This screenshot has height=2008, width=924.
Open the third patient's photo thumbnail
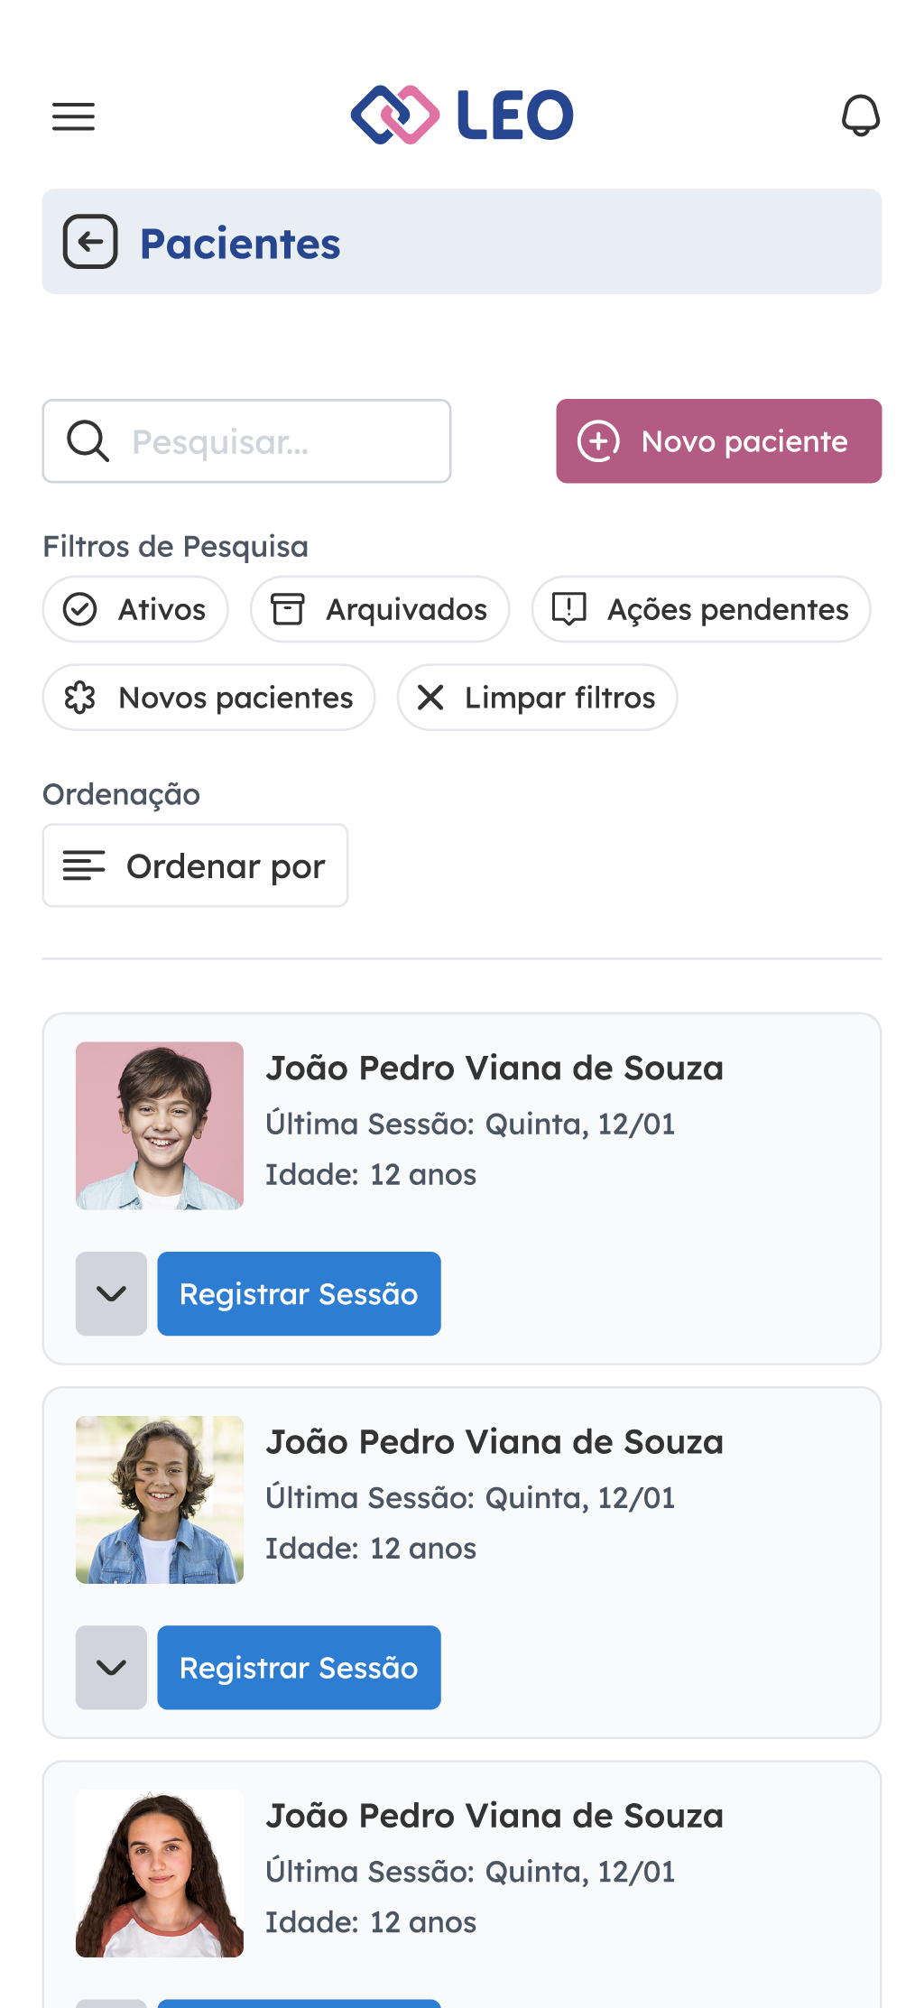[x=160, y=1873]
